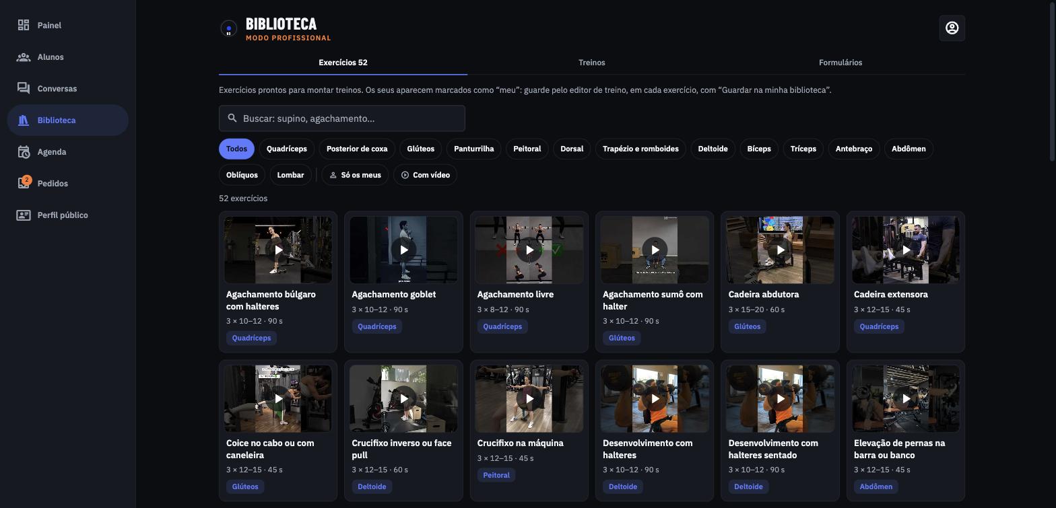Play the Agachamento búlgaro com halteres video
Viewport: 1056px width, 508px height.
278,250
